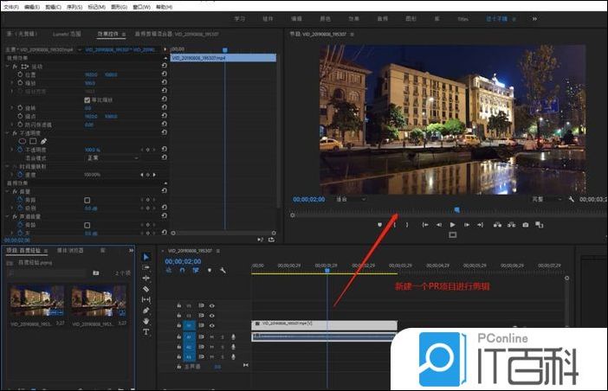Click the Program monitor playhead on scrub bar
Viewport: 608px width, 391px height.
point(456,209)
